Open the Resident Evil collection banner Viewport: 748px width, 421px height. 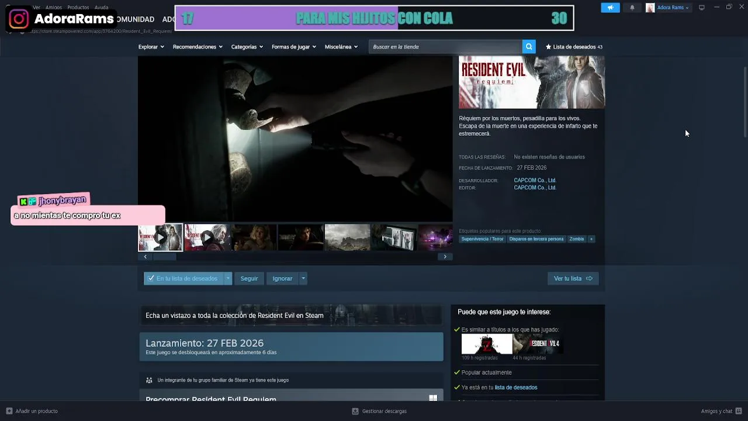click(x=291, y=315)
